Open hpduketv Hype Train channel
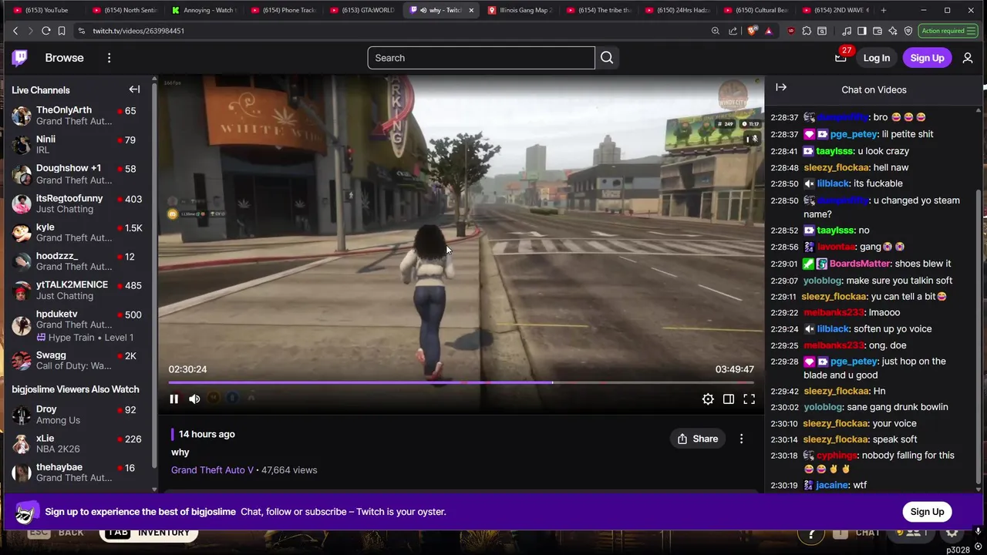This screenshot has height=555, width=987. (76, 325)
